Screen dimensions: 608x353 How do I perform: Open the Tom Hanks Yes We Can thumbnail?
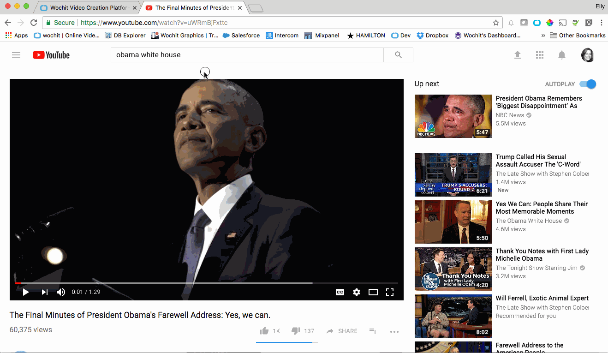point(453,222)
